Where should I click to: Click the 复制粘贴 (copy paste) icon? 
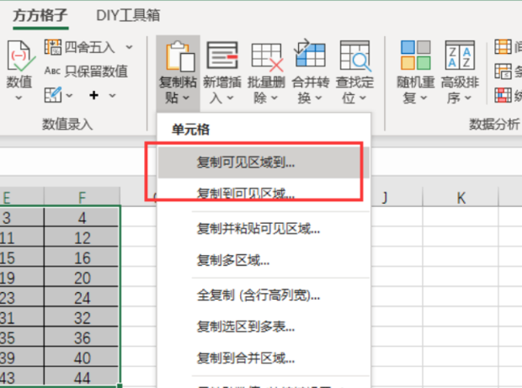pos(178,57)
